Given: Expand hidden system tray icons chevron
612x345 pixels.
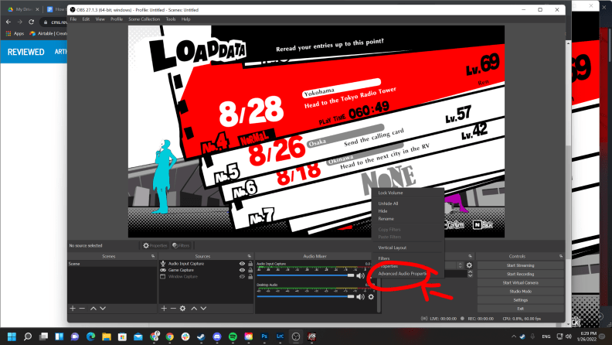Looking at the screenshot, I should pos(514,336).
